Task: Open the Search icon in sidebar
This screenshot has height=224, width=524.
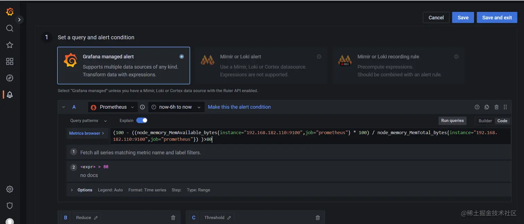Action: [10, 28]
